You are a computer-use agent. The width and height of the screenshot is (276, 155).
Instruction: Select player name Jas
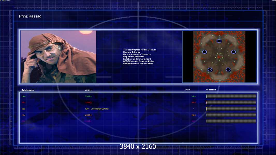[x=23, y=109]
